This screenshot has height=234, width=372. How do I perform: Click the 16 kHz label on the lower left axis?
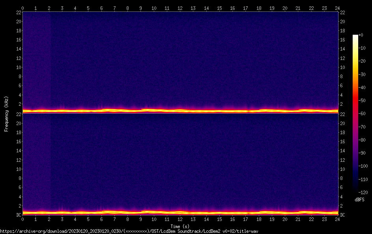(x=18, y=142)
